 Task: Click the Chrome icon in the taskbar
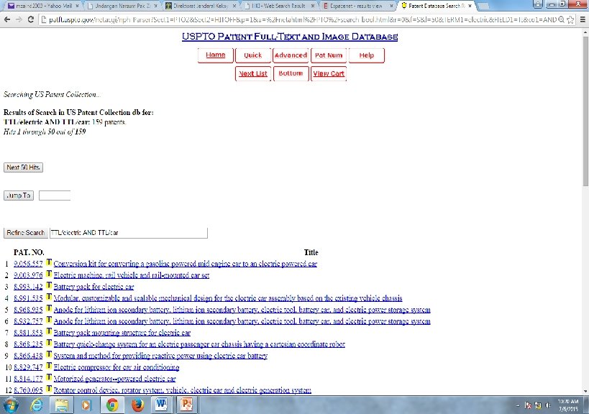112,405
